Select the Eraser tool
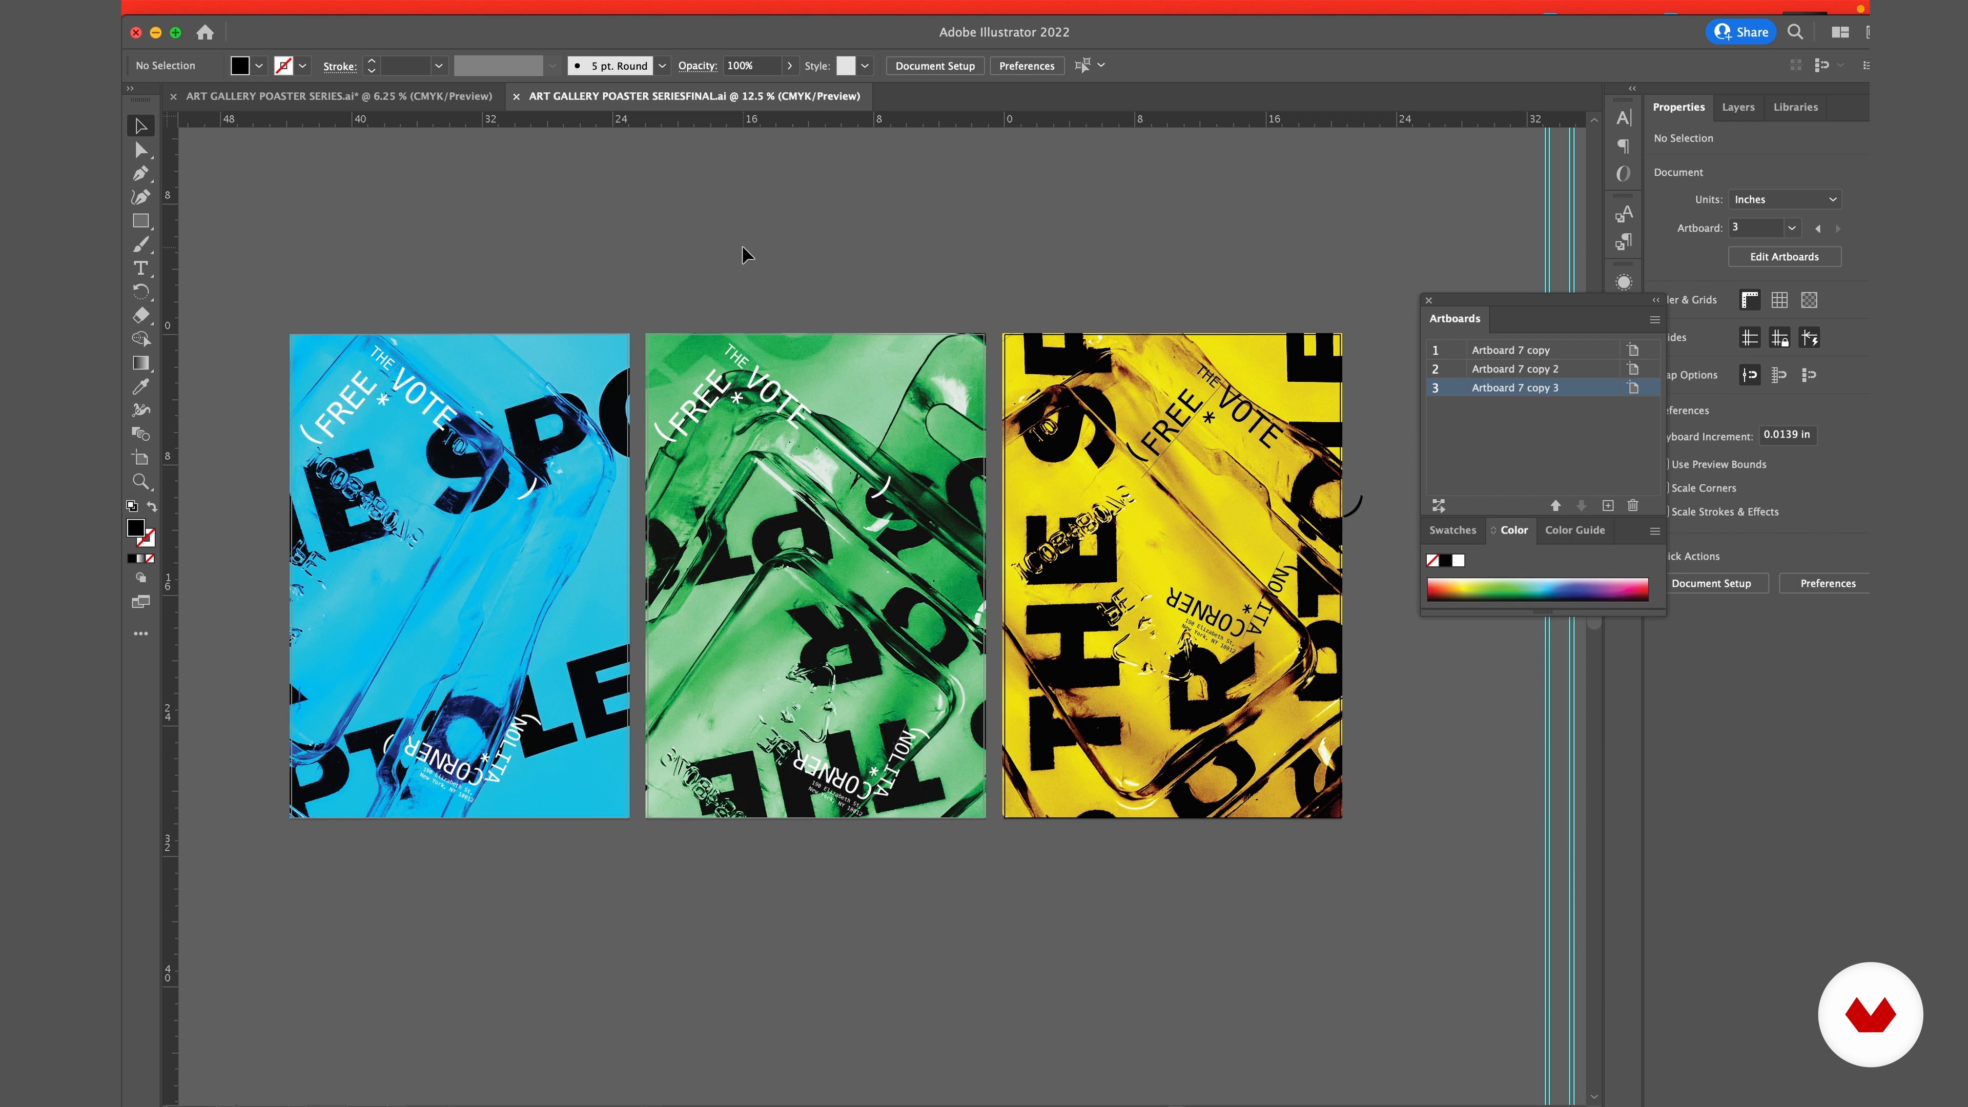The width and height of the screenshot is (1968, 1107). coord(140,316)
